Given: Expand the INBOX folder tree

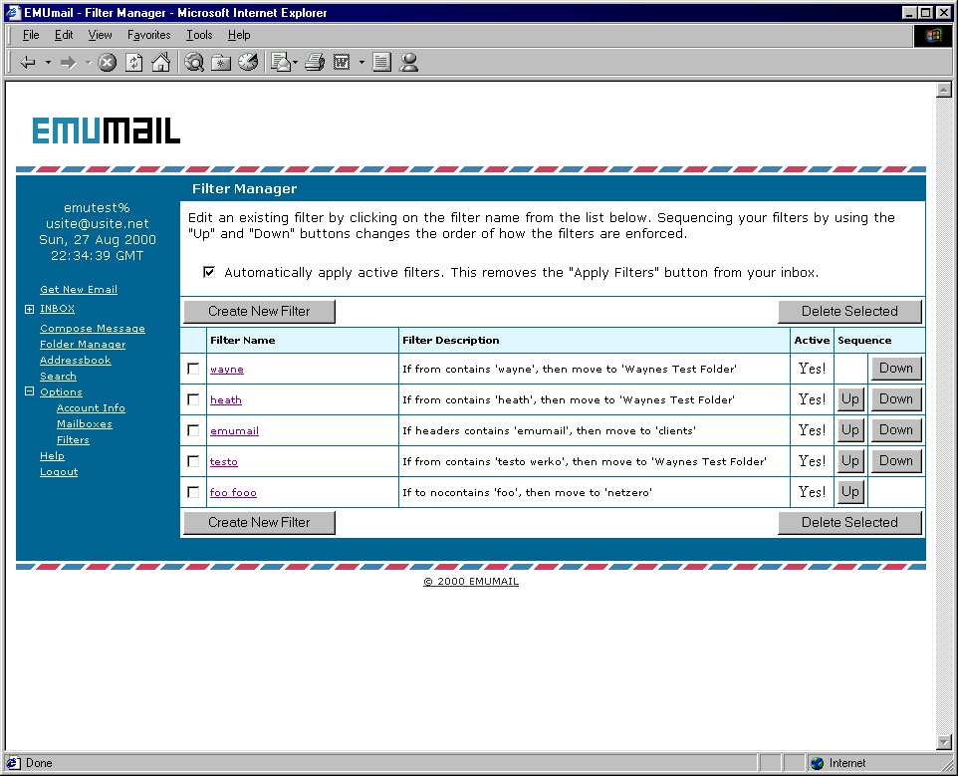Looking at the screenshot, I should point(30,309).
